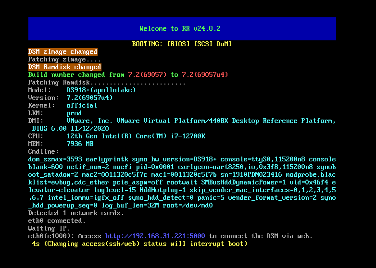Click the Kernel value "official"

click(82, 105)
